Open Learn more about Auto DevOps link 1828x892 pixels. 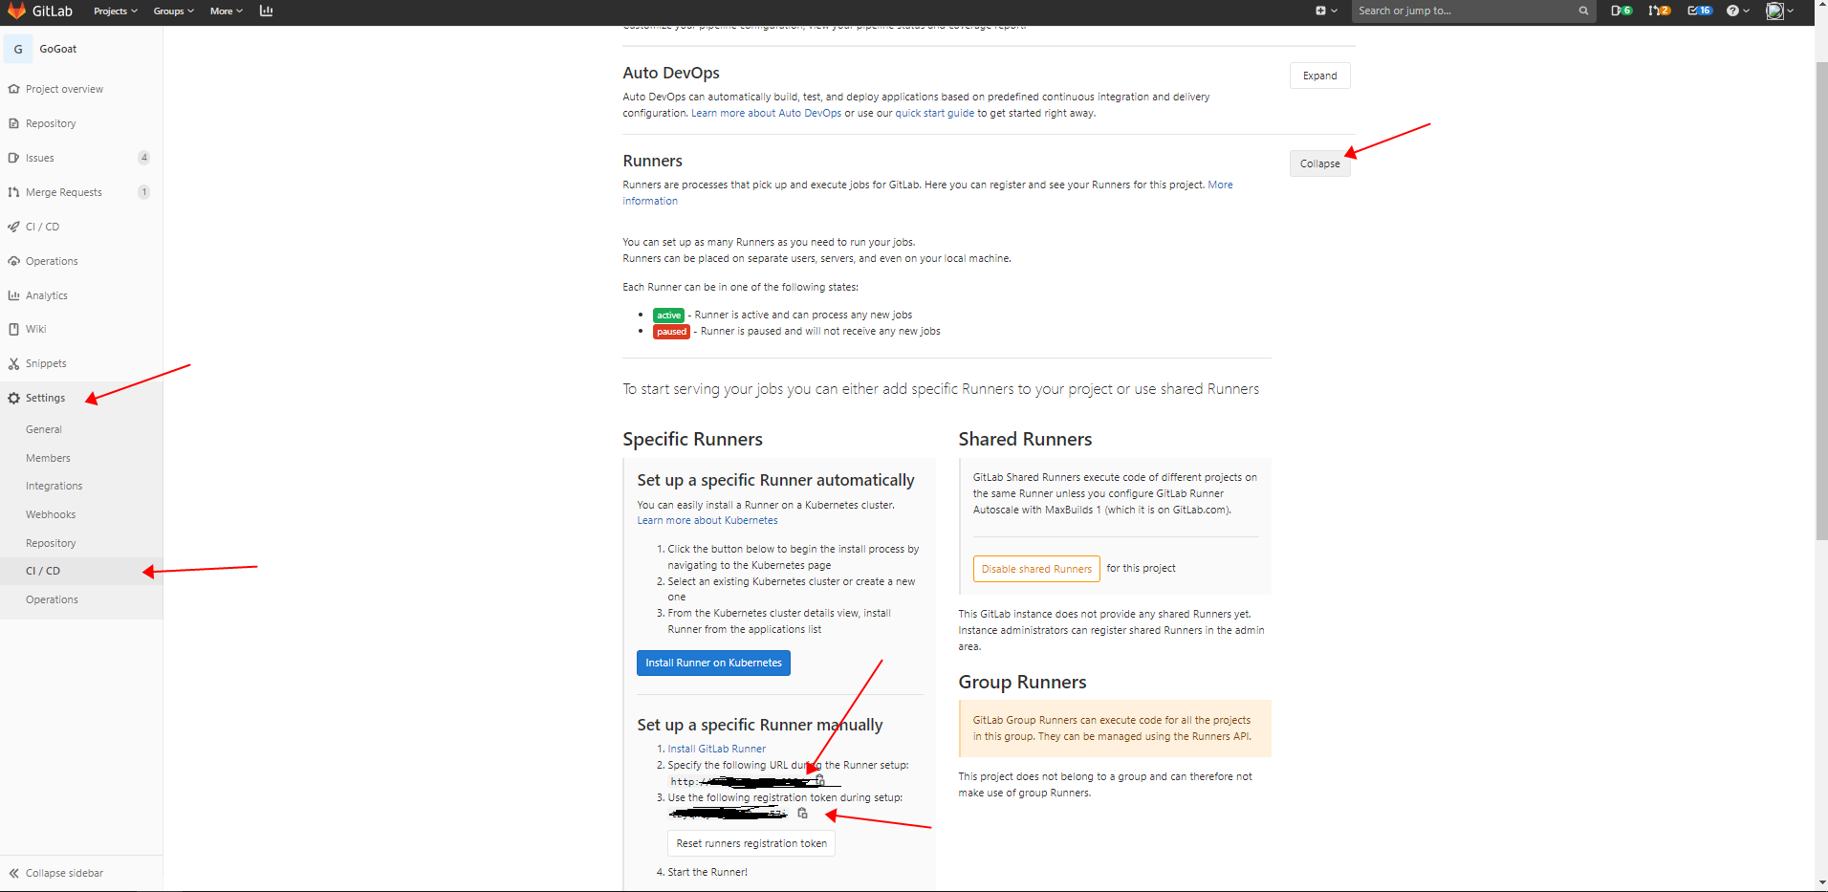(766, 113)
